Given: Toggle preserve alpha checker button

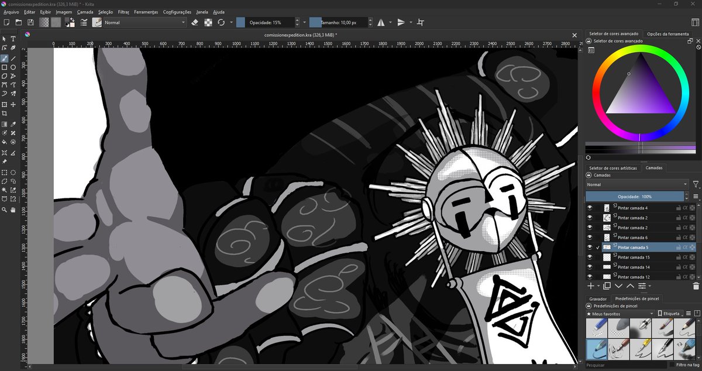Looking at the screenshot, I should pos(208,22).
